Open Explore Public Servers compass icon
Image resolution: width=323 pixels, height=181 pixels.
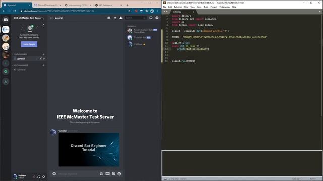[6, 71]
